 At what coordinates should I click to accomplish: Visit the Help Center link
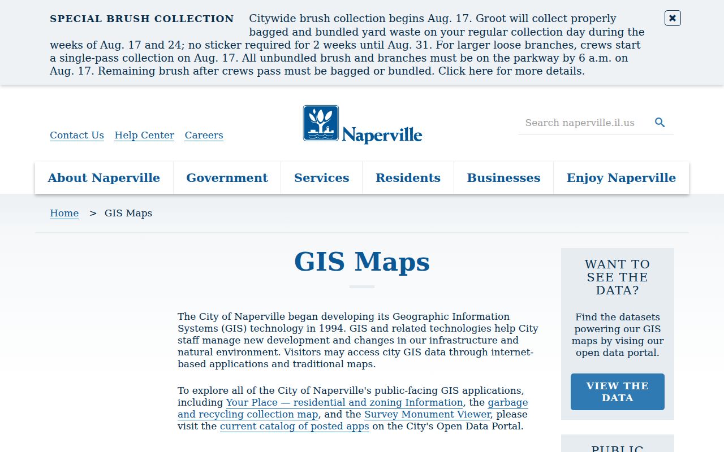(144, 135)
